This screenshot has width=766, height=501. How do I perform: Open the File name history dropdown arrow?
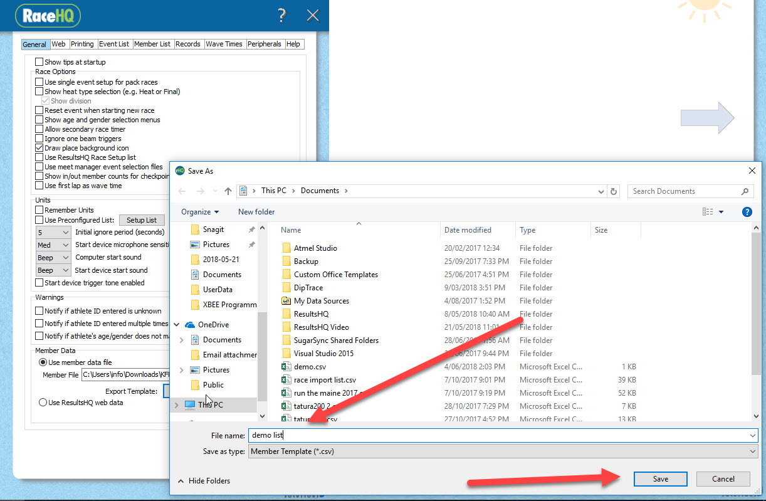tap(752, 435)
